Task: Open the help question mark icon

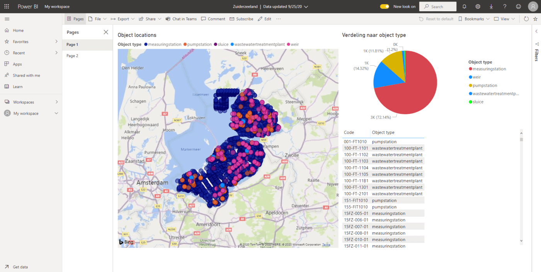Action: click(505, 7)
